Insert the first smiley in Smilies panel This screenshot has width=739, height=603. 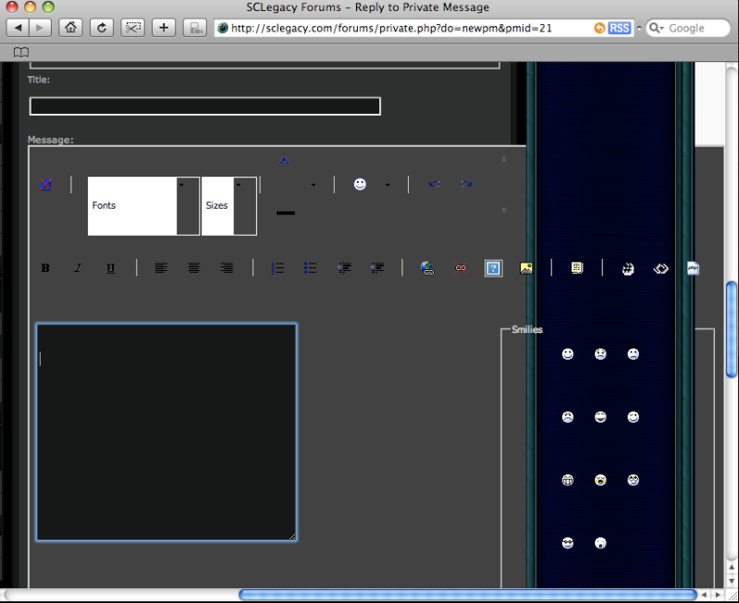click(x=568, y=354)
